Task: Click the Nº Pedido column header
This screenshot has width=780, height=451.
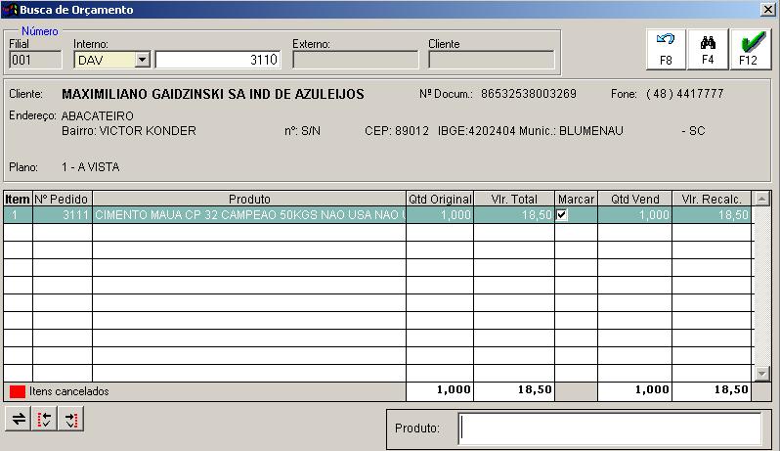Action: tap(62, 199)
